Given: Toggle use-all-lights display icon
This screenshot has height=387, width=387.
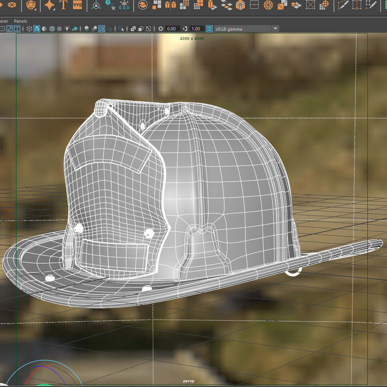Looking at the screenshot, I should tap(67, 28).
